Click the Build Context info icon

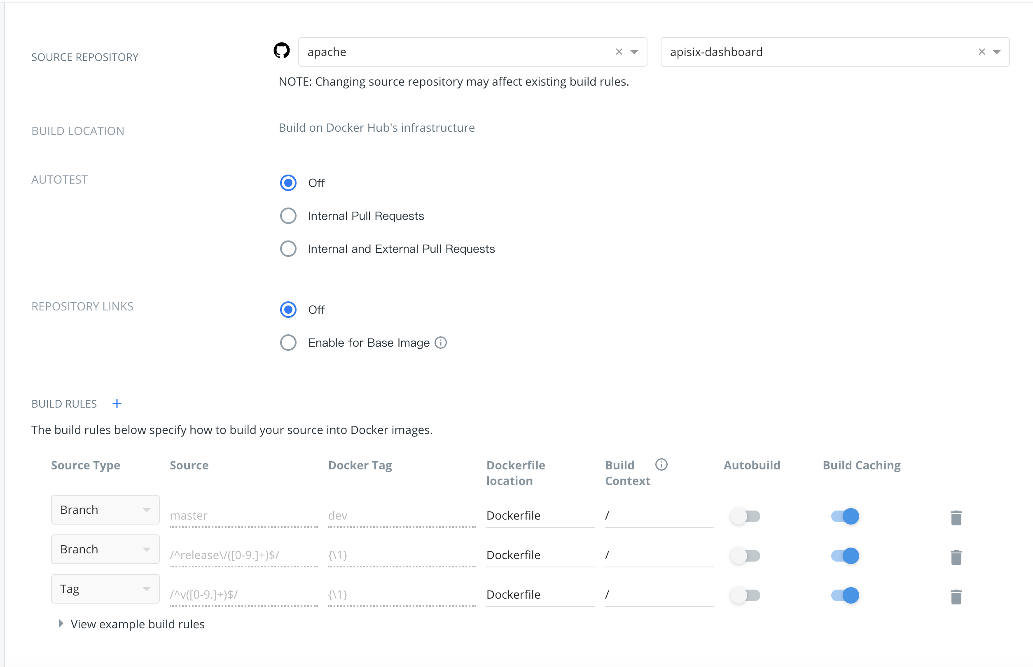click(661, 465)
